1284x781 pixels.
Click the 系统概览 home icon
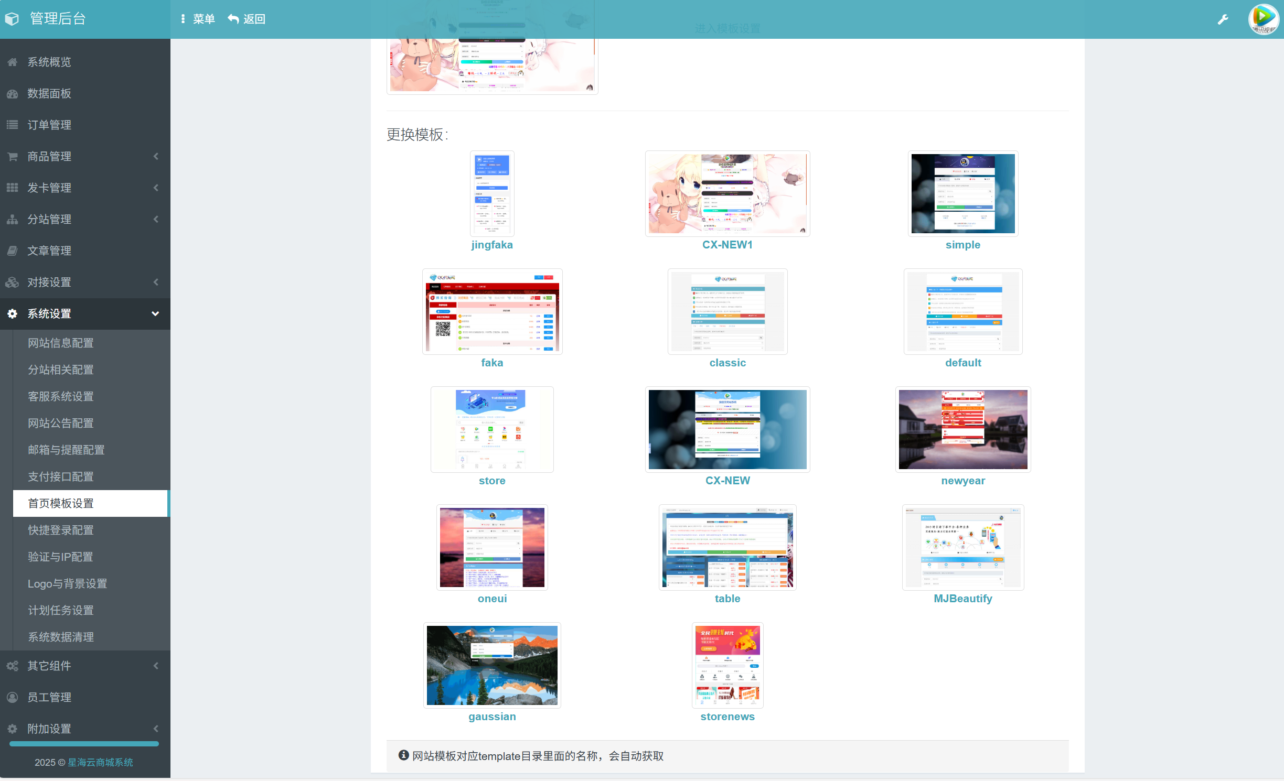point(13,62)
